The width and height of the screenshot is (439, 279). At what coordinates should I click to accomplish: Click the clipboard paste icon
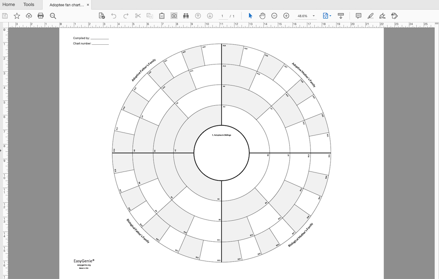(162, 16)
